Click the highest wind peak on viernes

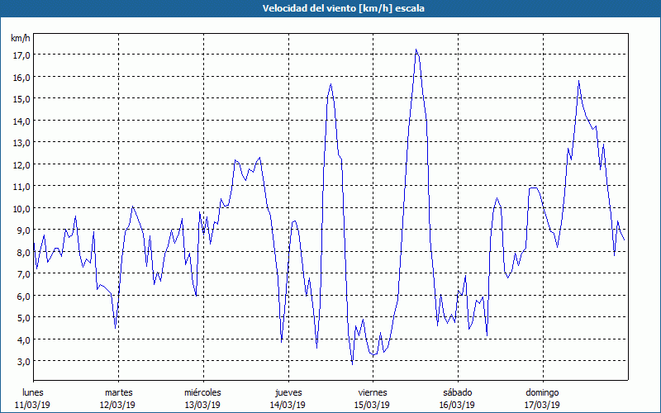pyautogui.click(x=416, y=50)
